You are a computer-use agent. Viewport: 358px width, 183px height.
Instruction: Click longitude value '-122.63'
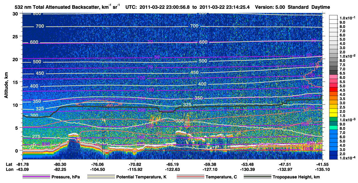pyautogui.click(x=172, y=170)
